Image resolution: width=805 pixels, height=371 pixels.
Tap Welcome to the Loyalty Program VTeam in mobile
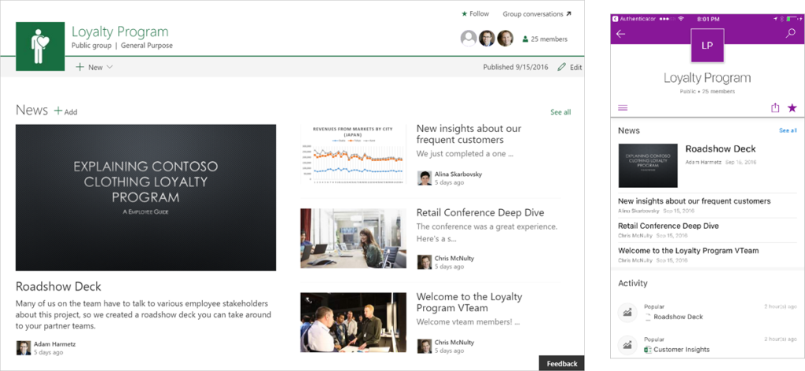point(689,251)
